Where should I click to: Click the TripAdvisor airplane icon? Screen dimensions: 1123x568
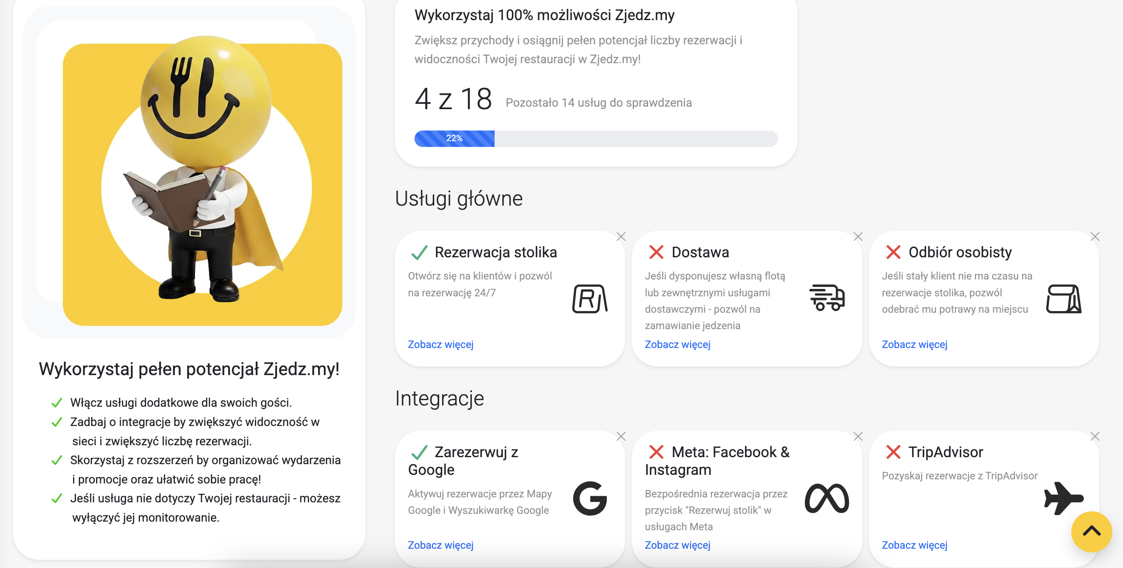click(x=1063, y=498)
